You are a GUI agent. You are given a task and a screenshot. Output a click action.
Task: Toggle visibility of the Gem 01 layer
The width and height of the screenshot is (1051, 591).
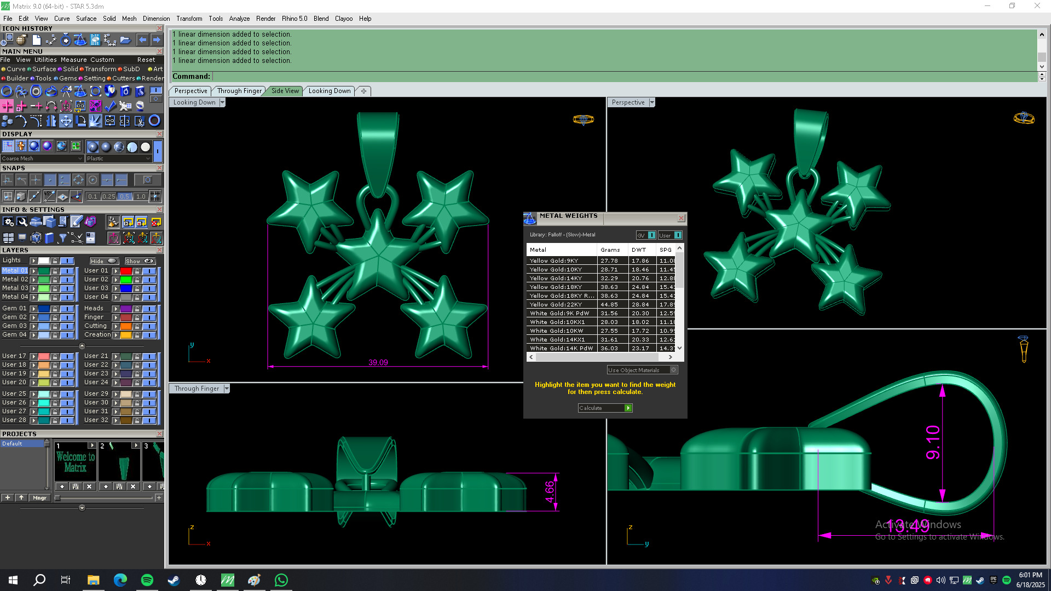(68, 309)
